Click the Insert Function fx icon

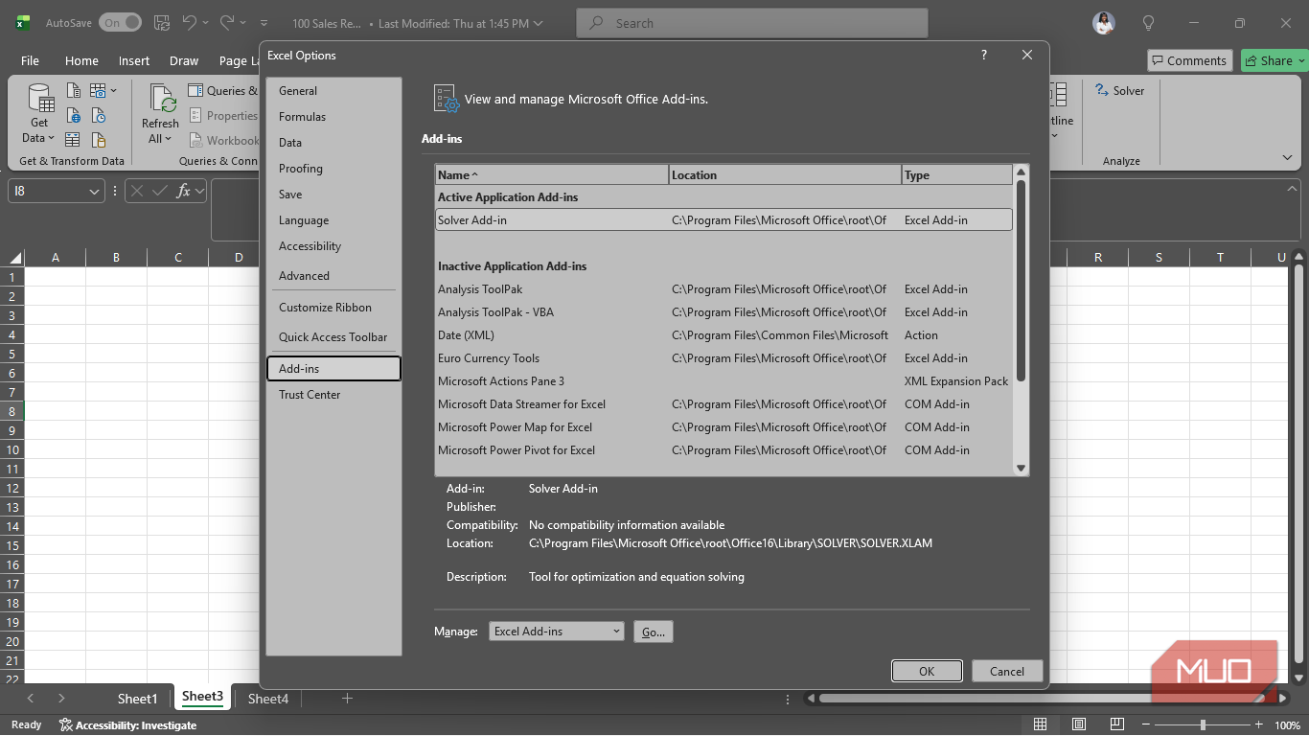coord(184,191)
